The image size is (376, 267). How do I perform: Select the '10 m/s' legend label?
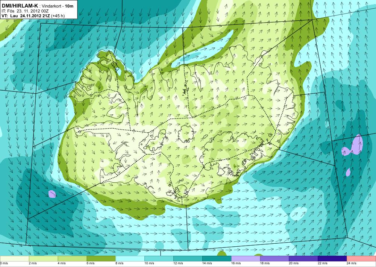(149, 263)
